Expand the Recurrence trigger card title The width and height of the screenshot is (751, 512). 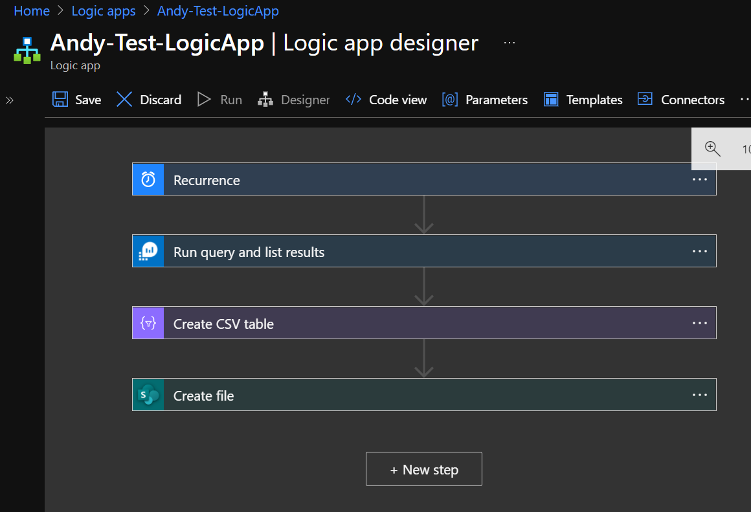pyautogui.click(x=207, y=180)
